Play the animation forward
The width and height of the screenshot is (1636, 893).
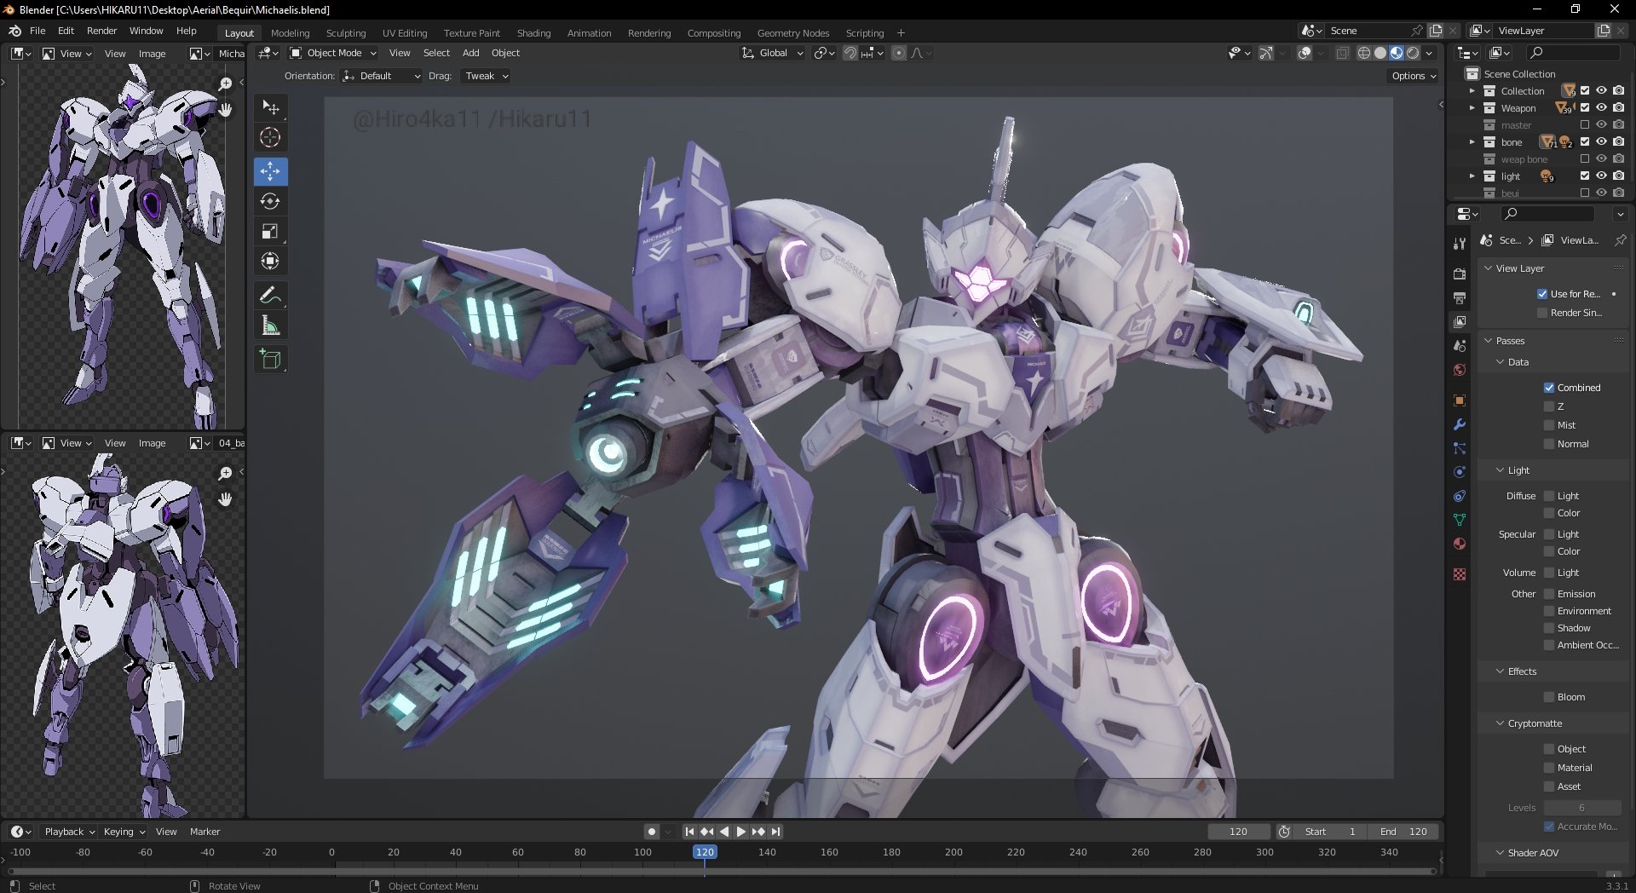click(x=740, y=832)
